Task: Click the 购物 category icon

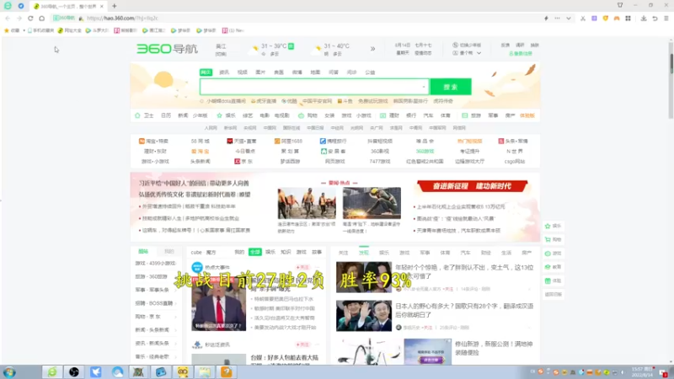Action: click(301, 115)
